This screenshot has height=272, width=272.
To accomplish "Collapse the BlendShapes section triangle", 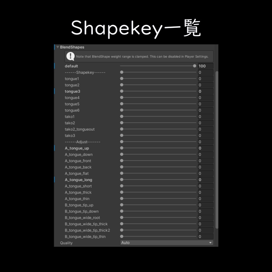I will click(x=58, y=47).
